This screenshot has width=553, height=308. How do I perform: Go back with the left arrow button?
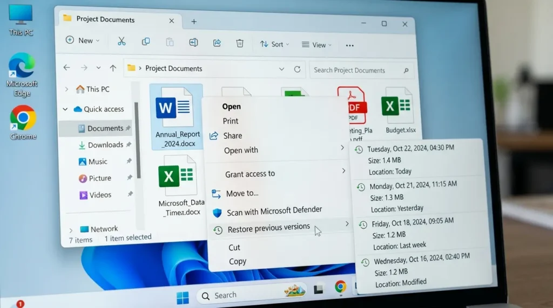(x=66, y=67)
